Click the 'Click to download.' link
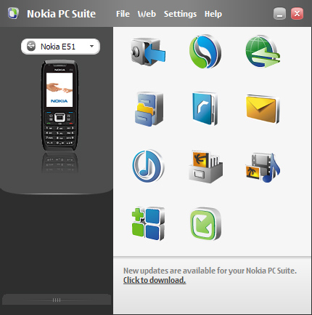 click(x=155, y=280)
